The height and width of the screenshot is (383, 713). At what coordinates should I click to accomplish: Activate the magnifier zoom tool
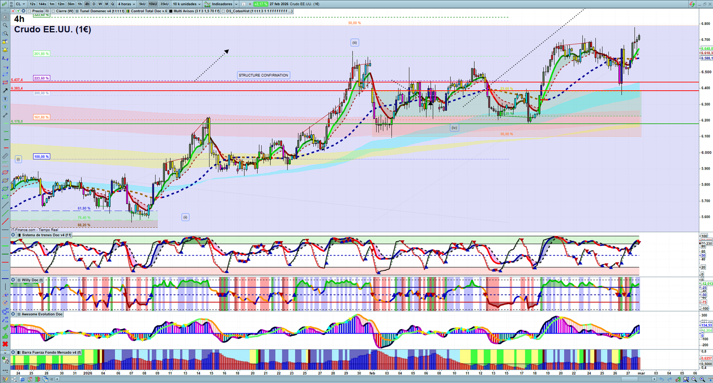coord(5,25)
